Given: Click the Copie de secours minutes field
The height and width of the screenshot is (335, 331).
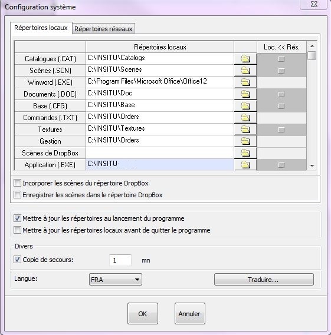Looking at the screenshot, I should (120, 260).
